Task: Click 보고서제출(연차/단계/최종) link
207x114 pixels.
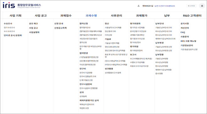Action: 141,59
